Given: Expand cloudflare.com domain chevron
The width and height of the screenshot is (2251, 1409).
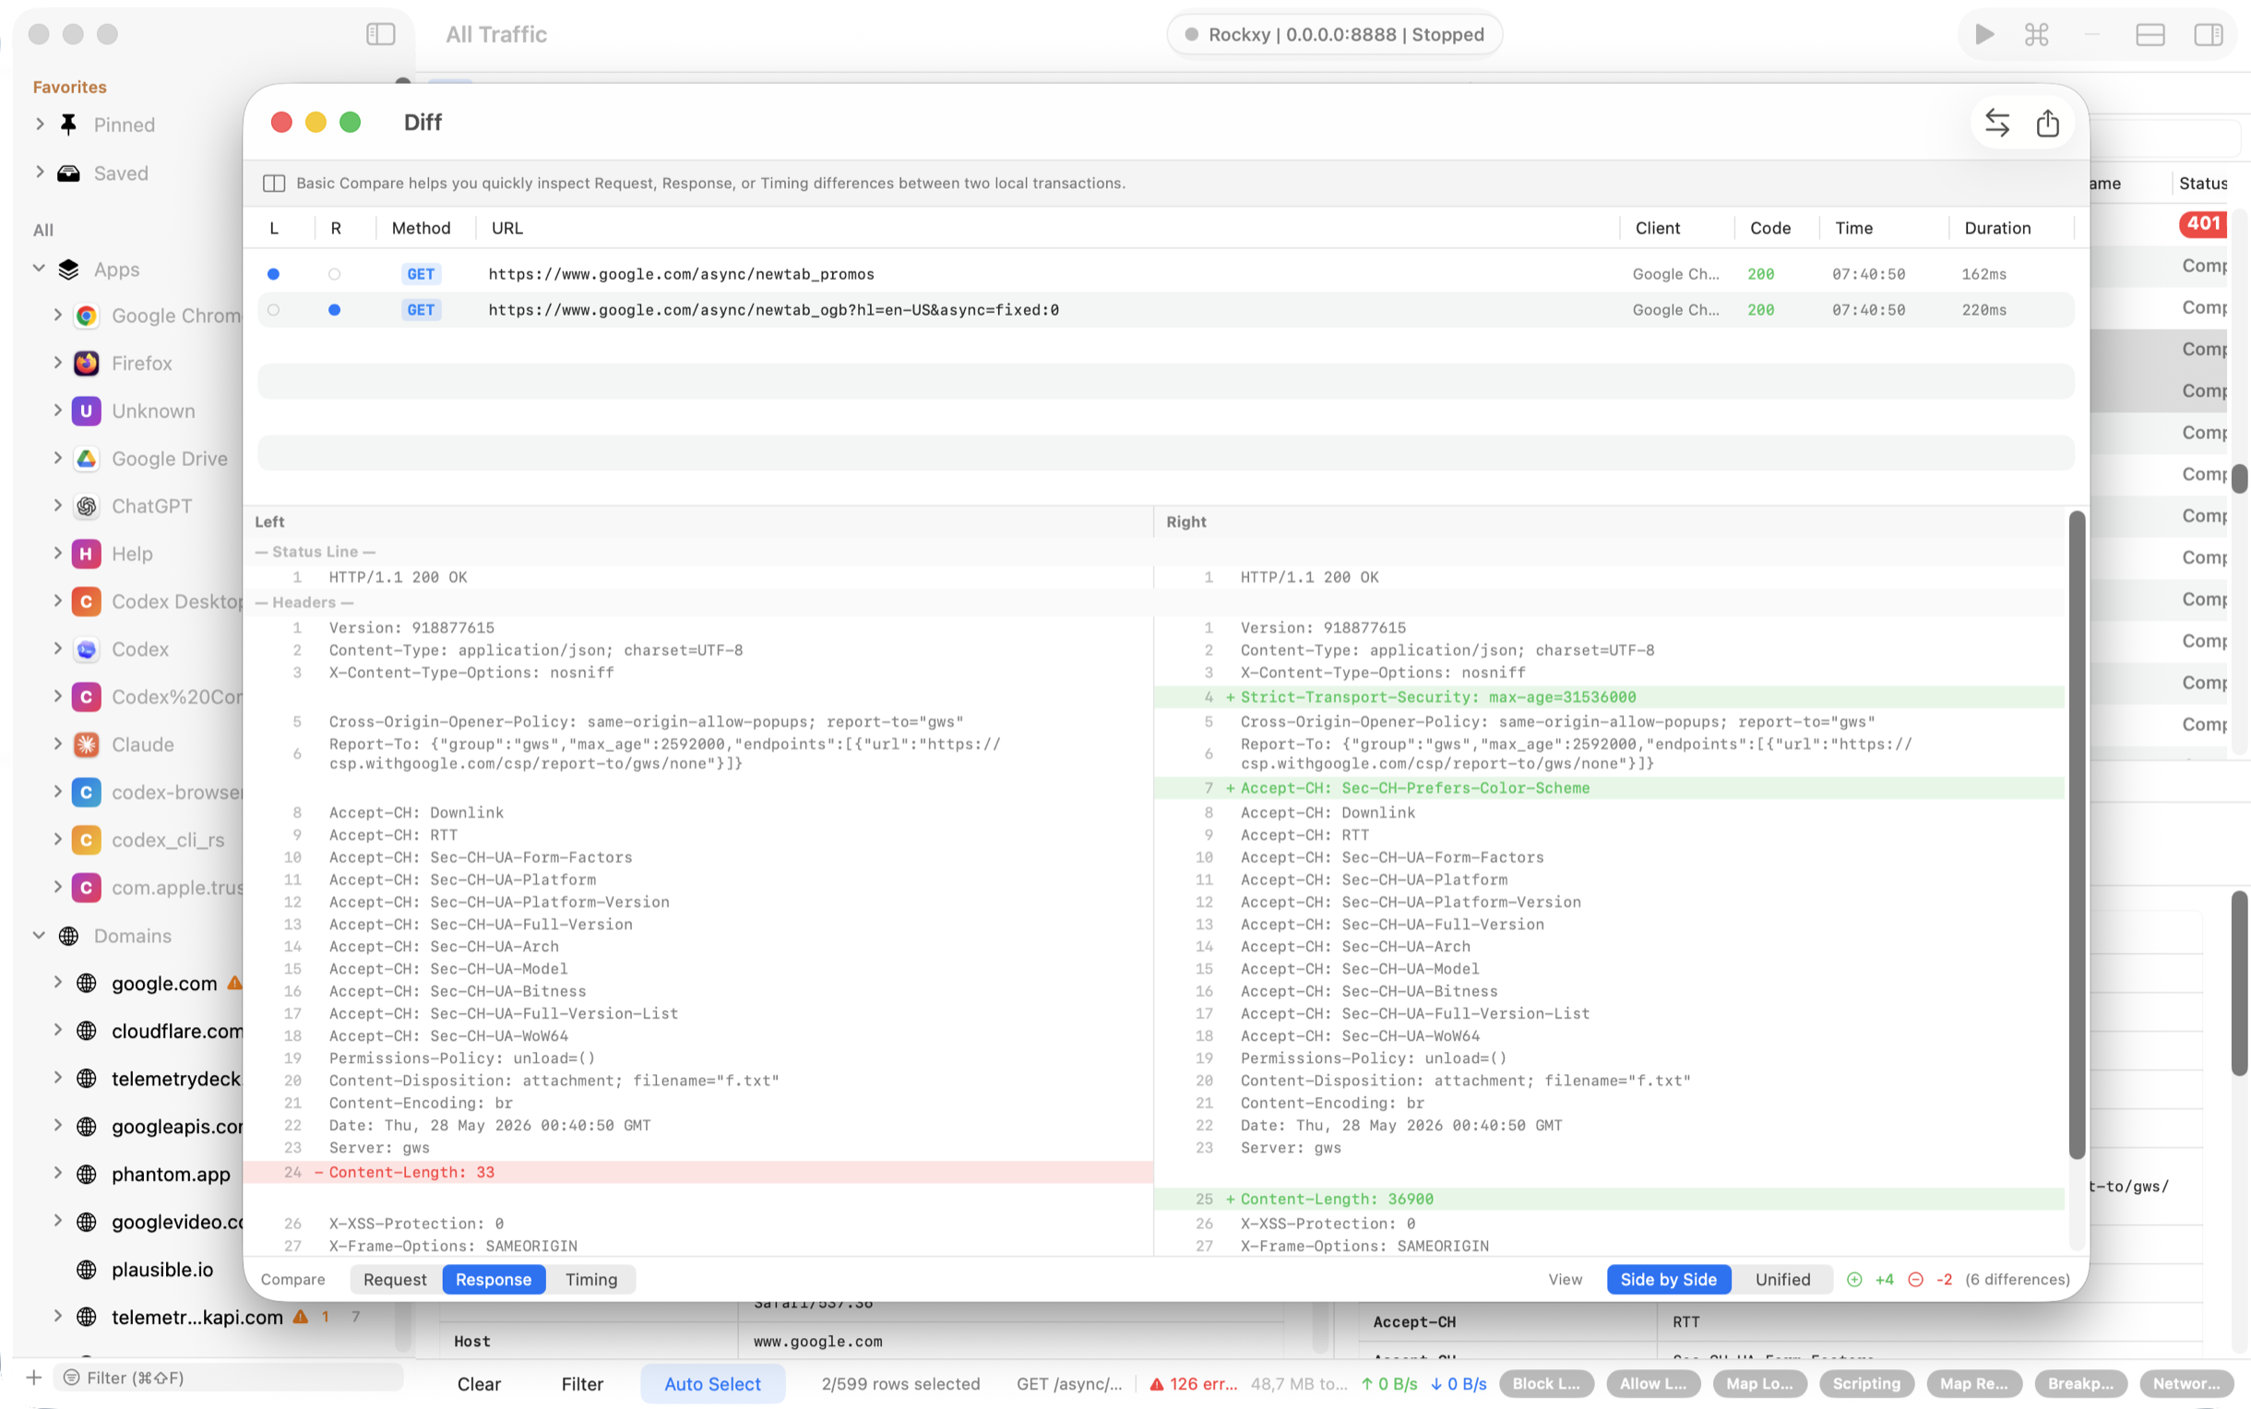Looking at the screenshot, I should point(58,1030).
